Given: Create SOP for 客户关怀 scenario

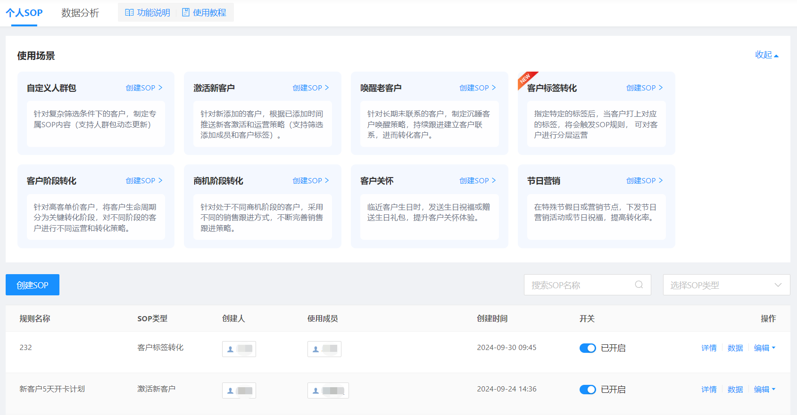Looking at the screenshot, I should pyautogui.click(x=478, y=180).
